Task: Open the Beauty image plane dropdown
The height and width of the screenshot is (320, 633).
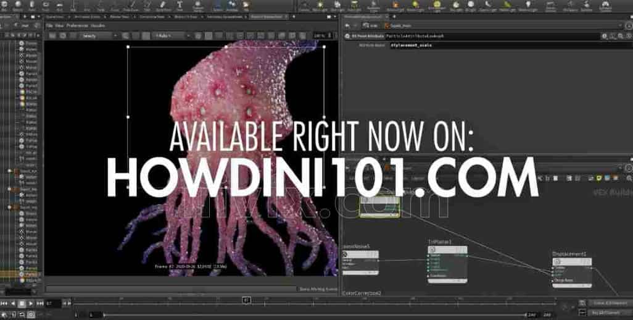Action: (97, 36)
